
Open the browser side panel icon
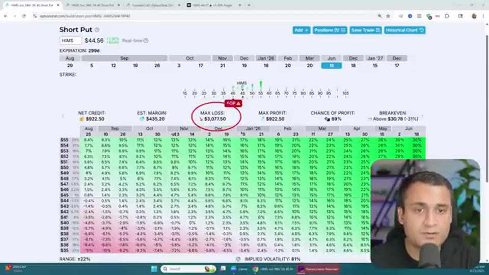point(460,16)
